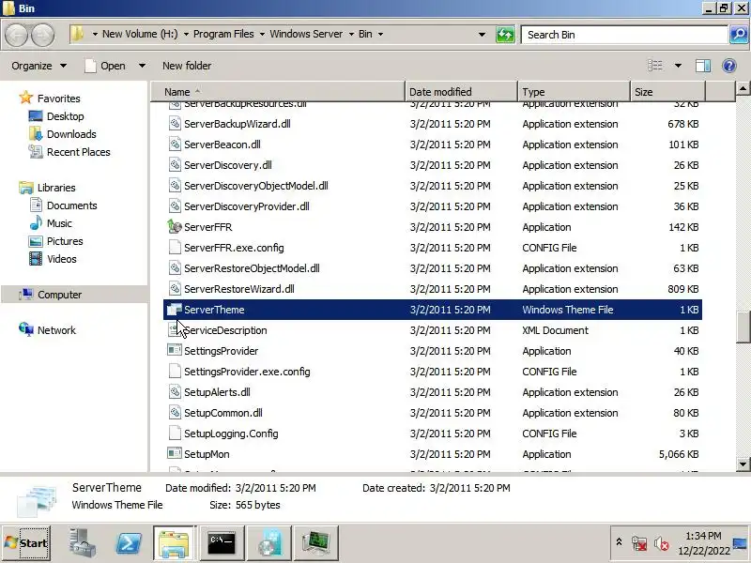Sort by the Type column header
Image resolution: width=751 pixels, height=563 pixels.
coord(574,91)
